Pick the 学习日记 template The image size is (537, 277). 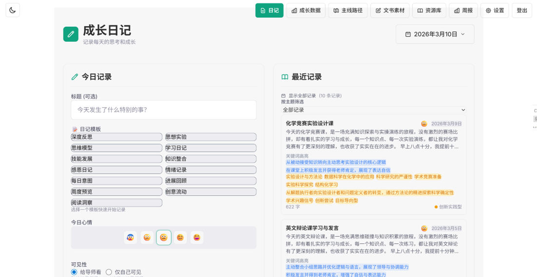(x=211, y=148)
